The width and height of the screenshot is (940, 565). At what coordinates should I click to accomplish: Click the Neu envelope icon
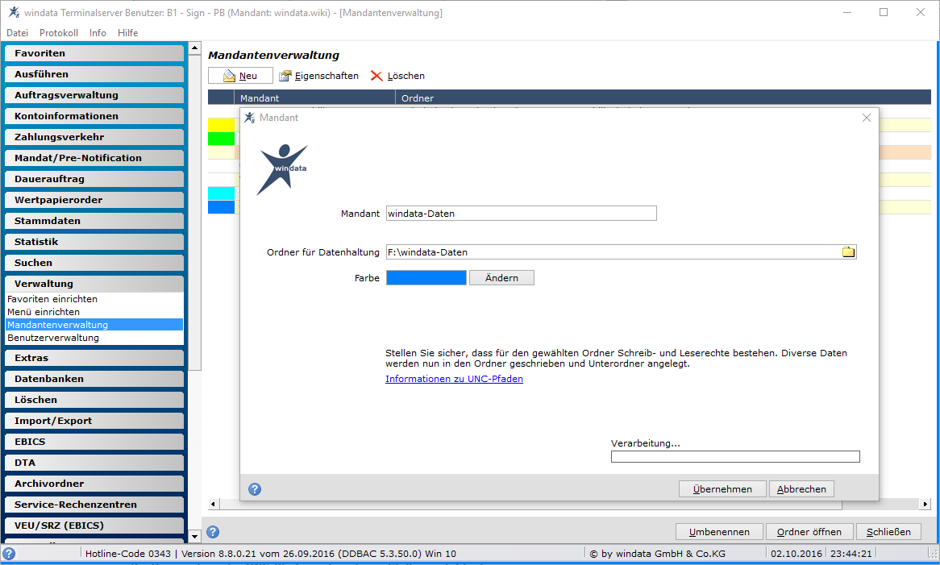[229, 76]
